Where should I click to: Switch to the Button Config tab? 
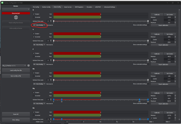coord(46,7)
